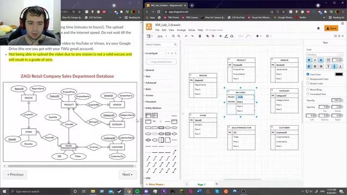Click the Shadow toolbar icon
The height and width of the screenshot is (195, 347).
(x=232, y=36)
